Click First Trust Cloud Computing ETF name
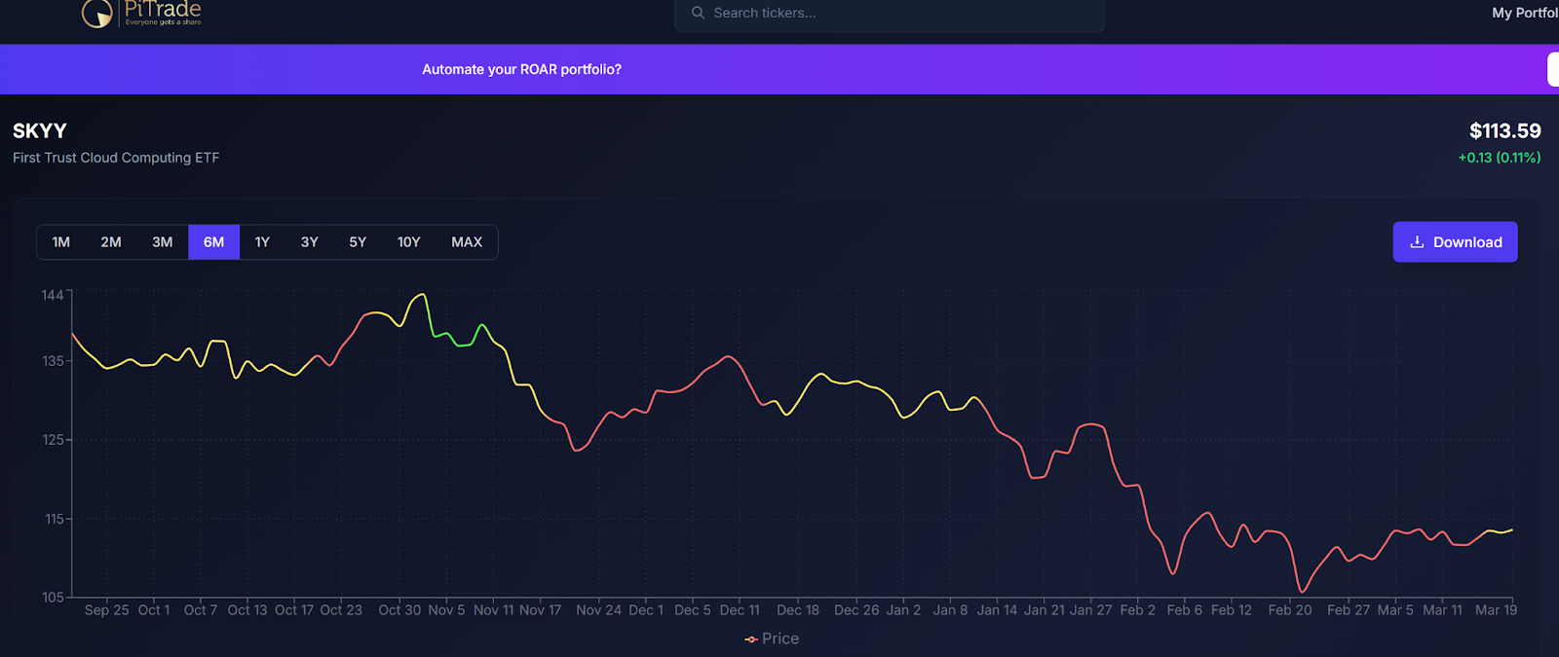This screenshot has height=657, width=1559. coord(116,158)
